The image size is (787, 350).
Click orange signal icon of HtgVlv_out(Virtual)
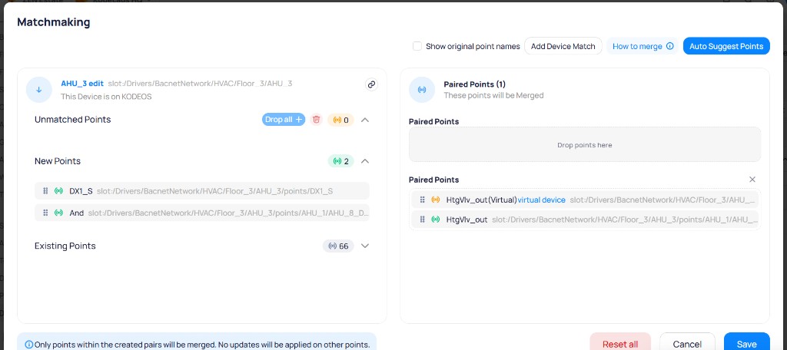click(436, 200)
